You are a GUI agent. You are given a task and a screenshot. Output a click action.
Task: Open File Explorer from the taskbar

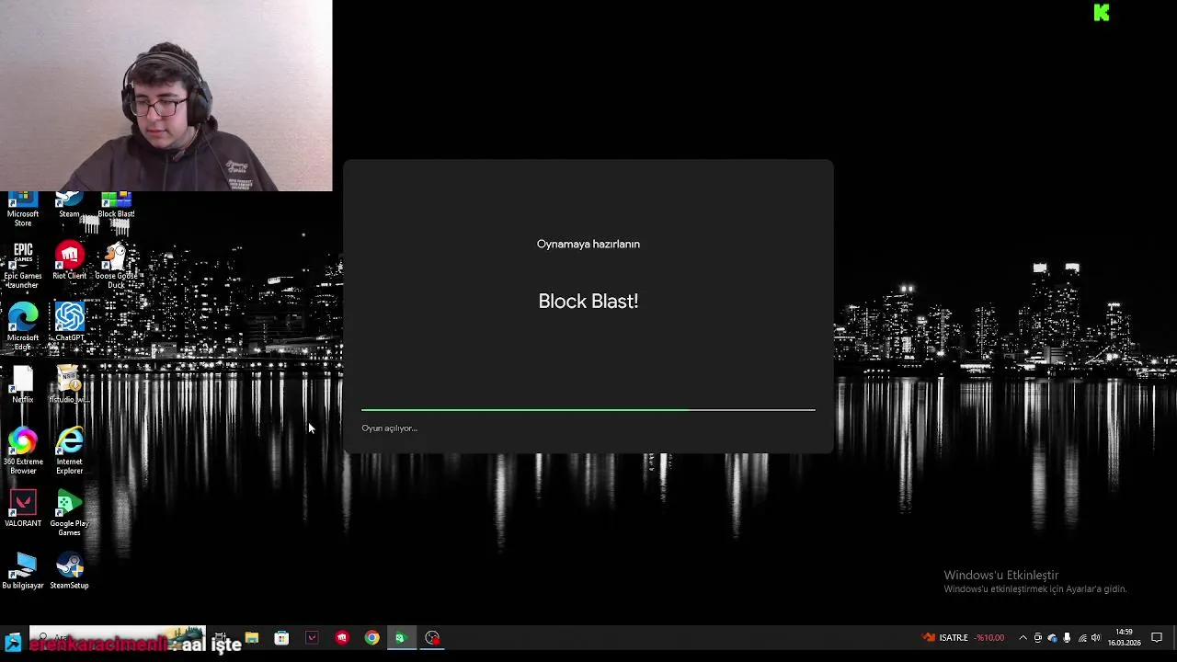(251, 638)
